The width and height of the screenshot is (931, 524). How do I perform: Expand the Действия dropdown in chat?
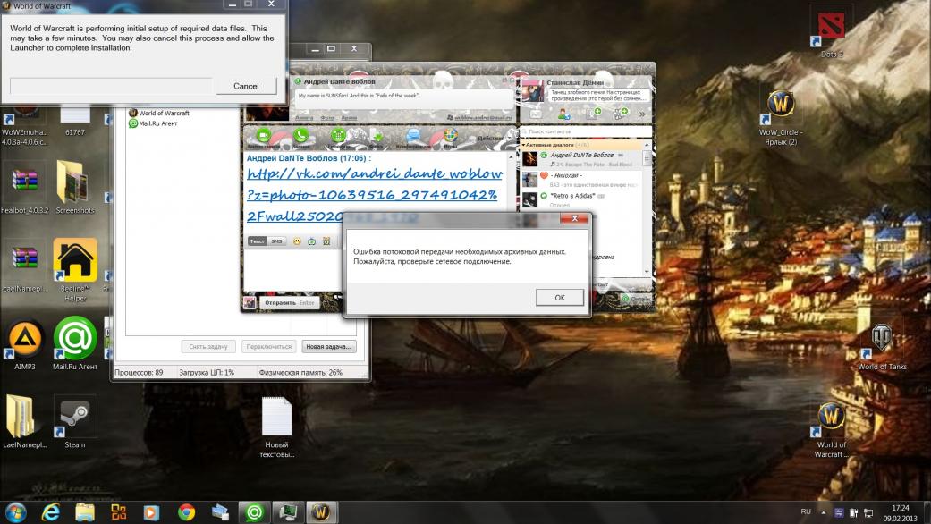494,139
